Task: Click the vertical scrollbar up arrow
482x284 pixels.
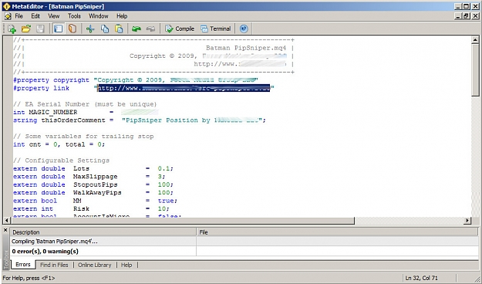Action: click(475, 40)
